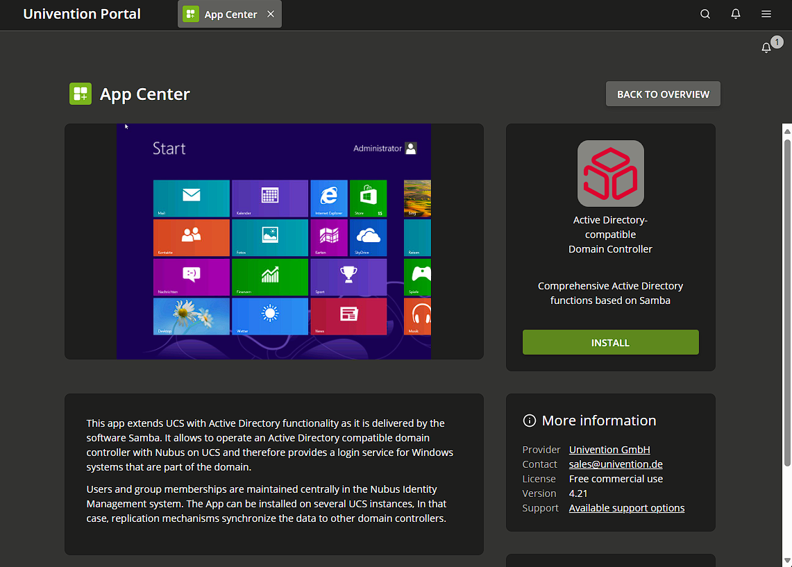The width and height of the screenshot is (792, 567).
Task: Install the Active Directory Domain Controller app
Action: (x=610, y=342)
